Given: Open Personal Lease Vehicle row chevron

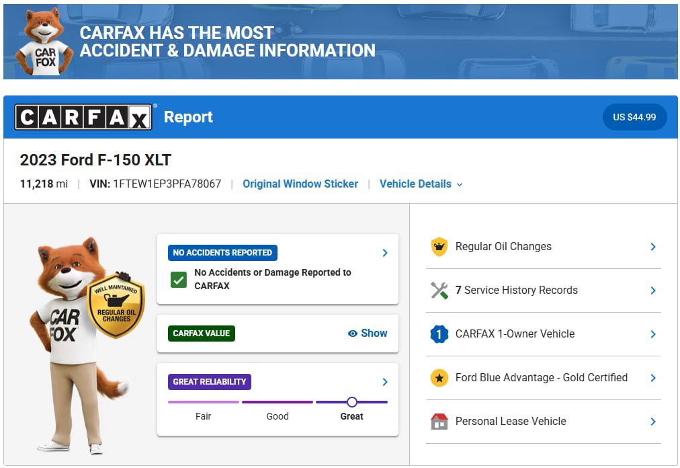Looking at the screenshot, I should (653, 421).
